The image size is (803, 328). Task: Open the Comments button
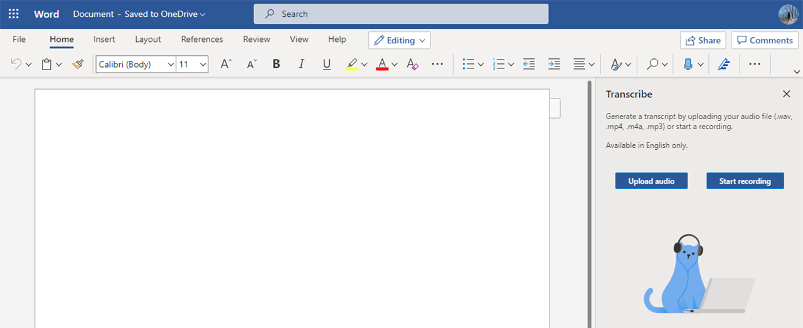pyautogui.click(x=765, y=40)
